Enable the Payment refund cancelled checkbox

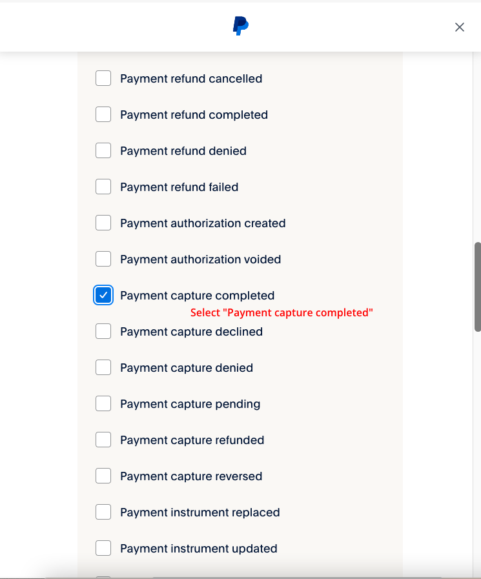pos(103,79)
